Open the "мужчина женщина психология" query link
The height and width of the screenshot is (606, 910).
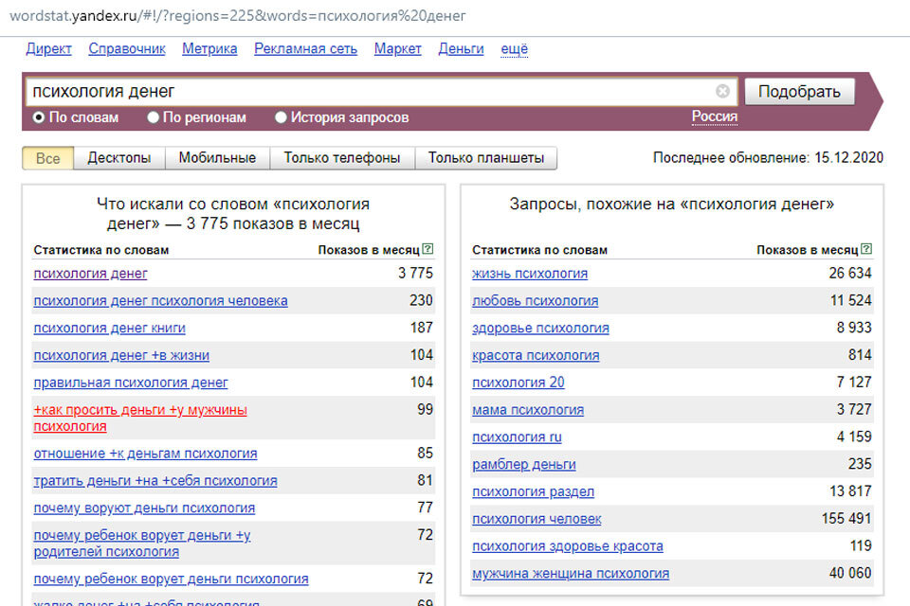tap(570, 573)
